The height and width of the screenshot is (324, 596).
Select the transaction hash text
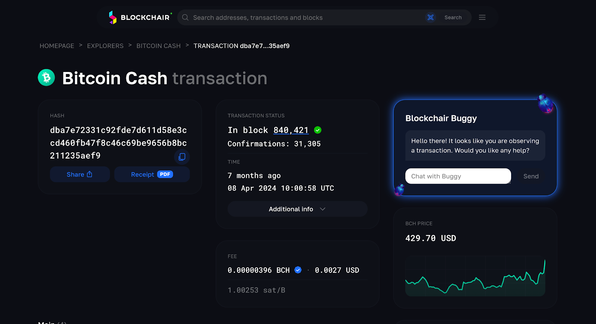point(118,143)
